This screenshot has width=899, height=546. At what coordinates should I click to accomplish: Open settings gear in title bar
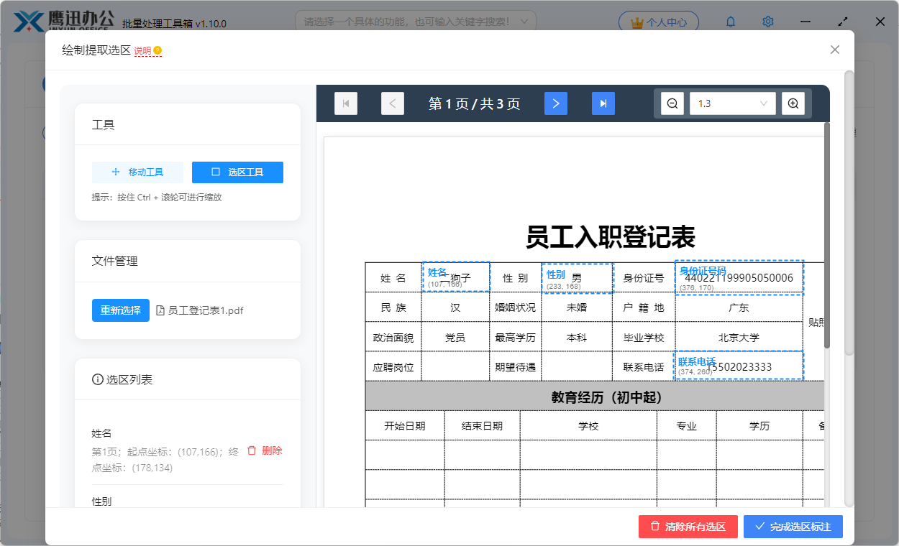coord(768,22)
